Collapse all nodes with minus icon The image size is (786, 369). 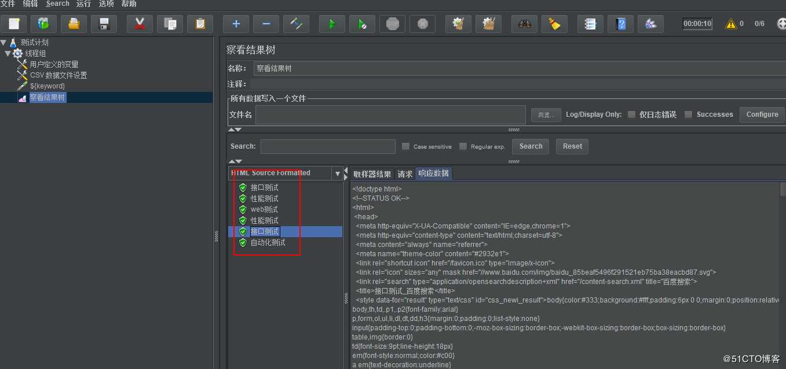[266, 24]
